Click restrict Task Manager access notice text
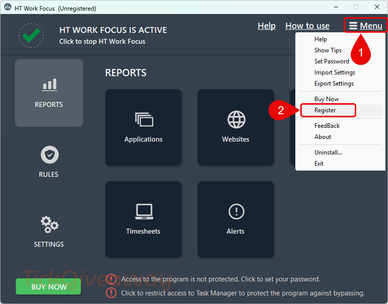Image resolution: width=388 pixels, height=304 pixels. point(243,293)
